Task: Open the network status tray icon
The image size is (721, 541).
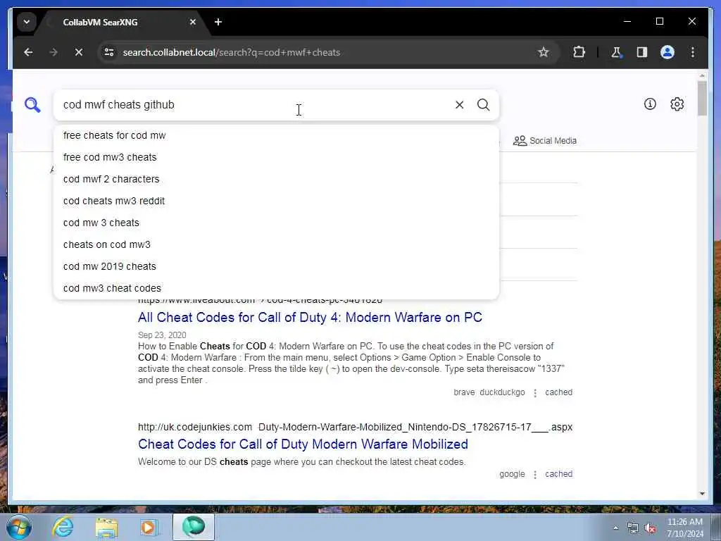Action: click(633, 528)
